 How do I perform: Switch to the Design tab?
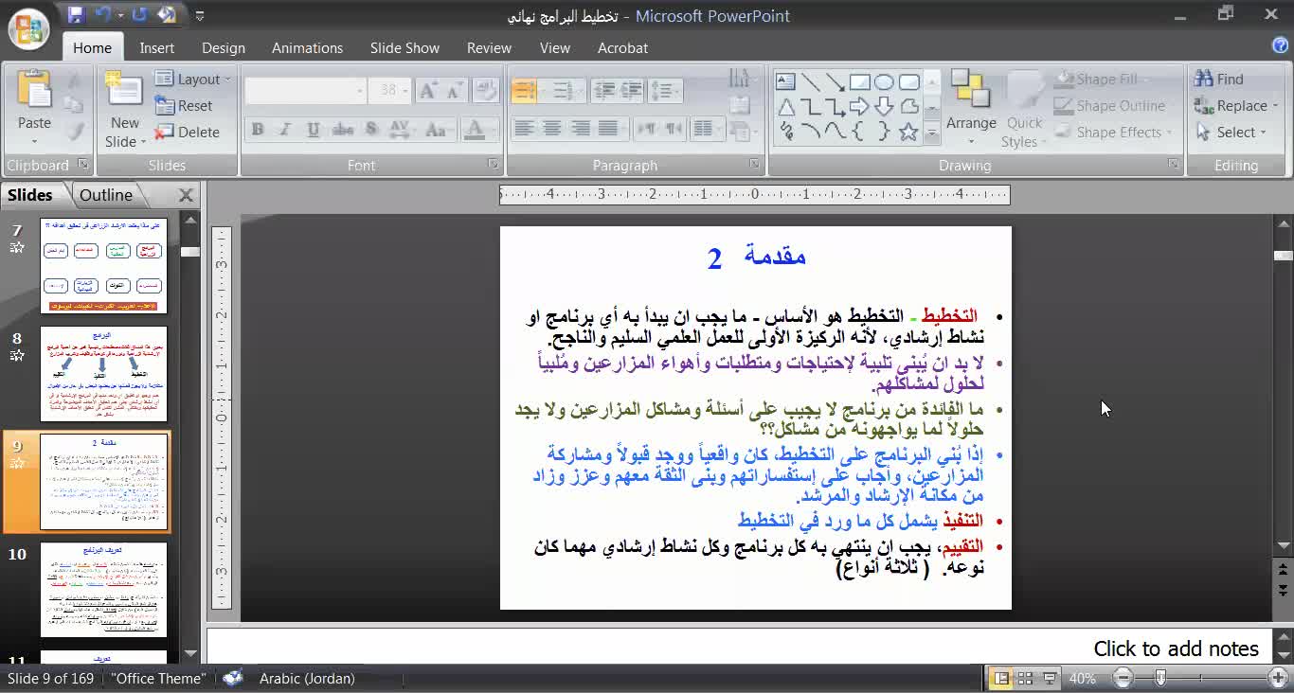point(224,48)
